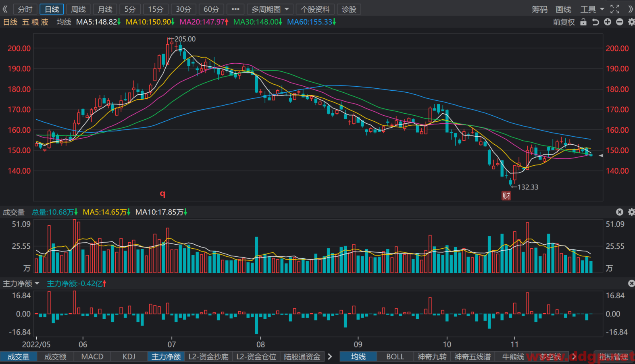
Task: Select the MACD indicator tab
Action: pyautogui.click(x=92, y=356)
